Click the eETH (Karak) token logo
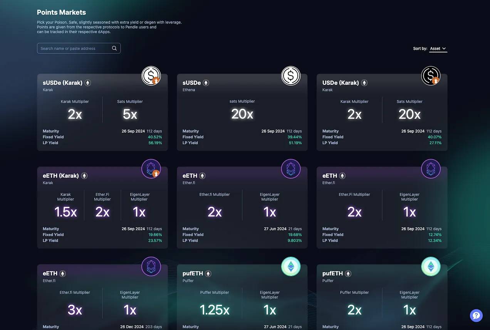This screenshot has width=490, height=330. [x=151, y=169]
